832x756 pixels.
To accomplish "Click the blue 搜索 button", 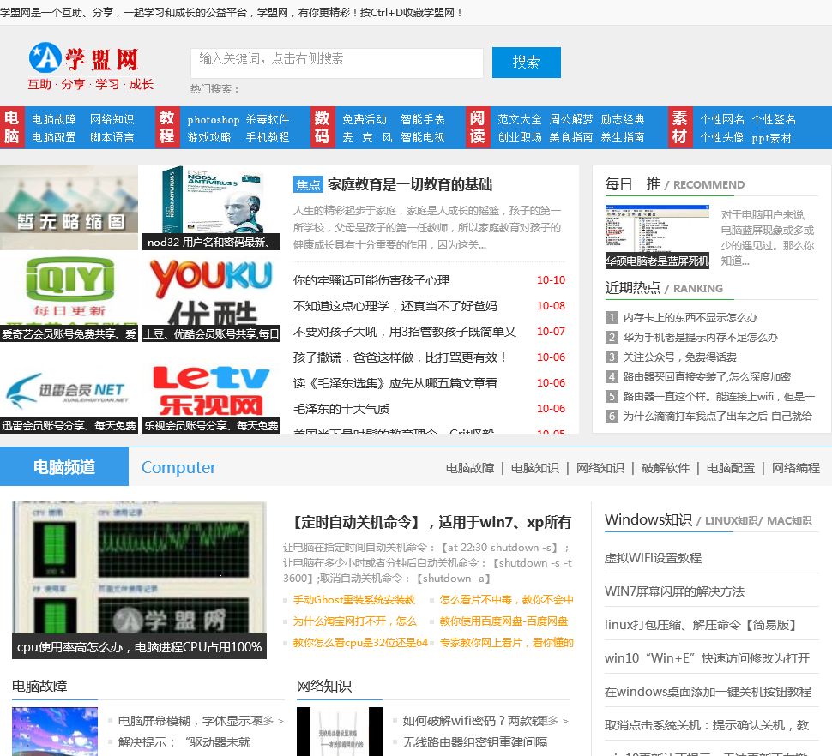I will 527,63.
